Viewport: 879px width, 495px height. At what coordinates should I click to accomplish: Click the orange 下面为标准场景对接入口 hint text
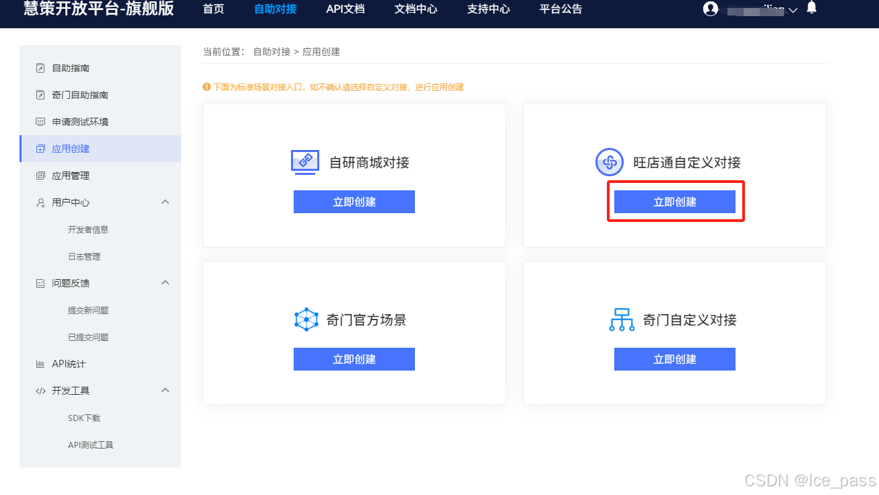(x=339, y=87)
